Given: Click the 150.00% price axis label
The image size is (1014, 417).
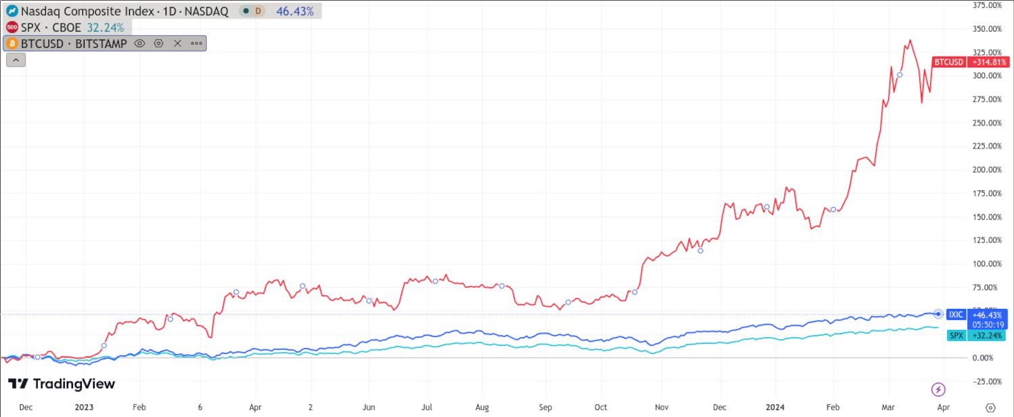Looking at the screenshot, I should click(987, 217).
